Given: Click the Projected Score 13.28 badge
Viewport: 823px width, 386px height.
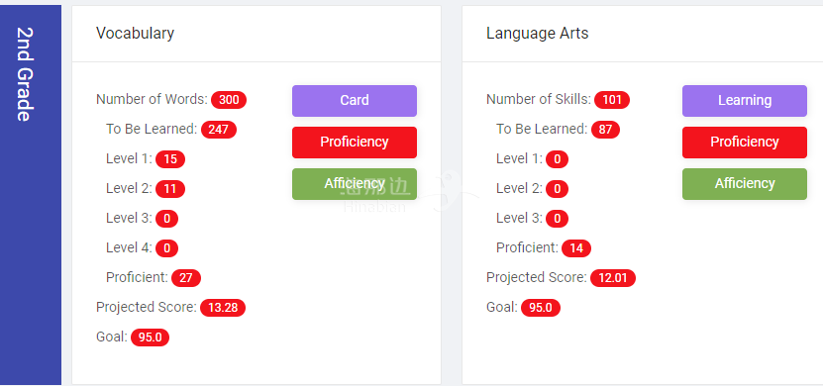Looking at the screenshot, I should [223, 308].
